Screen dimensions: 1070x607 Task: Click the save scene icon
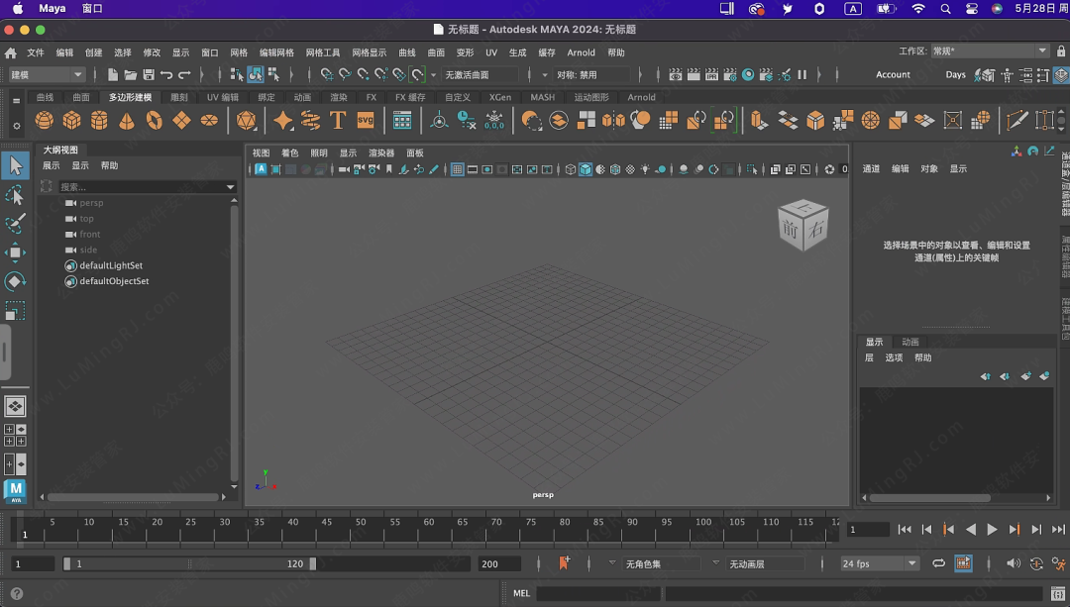coord(149,74)
